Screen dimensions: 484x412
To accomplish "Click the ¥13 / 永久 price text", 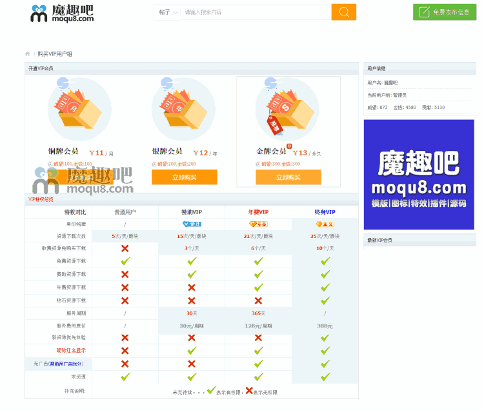I will point(307,153).
